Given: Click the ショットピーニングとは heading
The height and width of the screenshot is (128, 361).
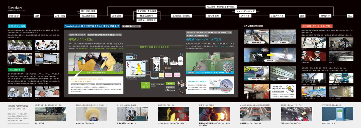Looking at the screenshot, I should click(x=198, y=81).
